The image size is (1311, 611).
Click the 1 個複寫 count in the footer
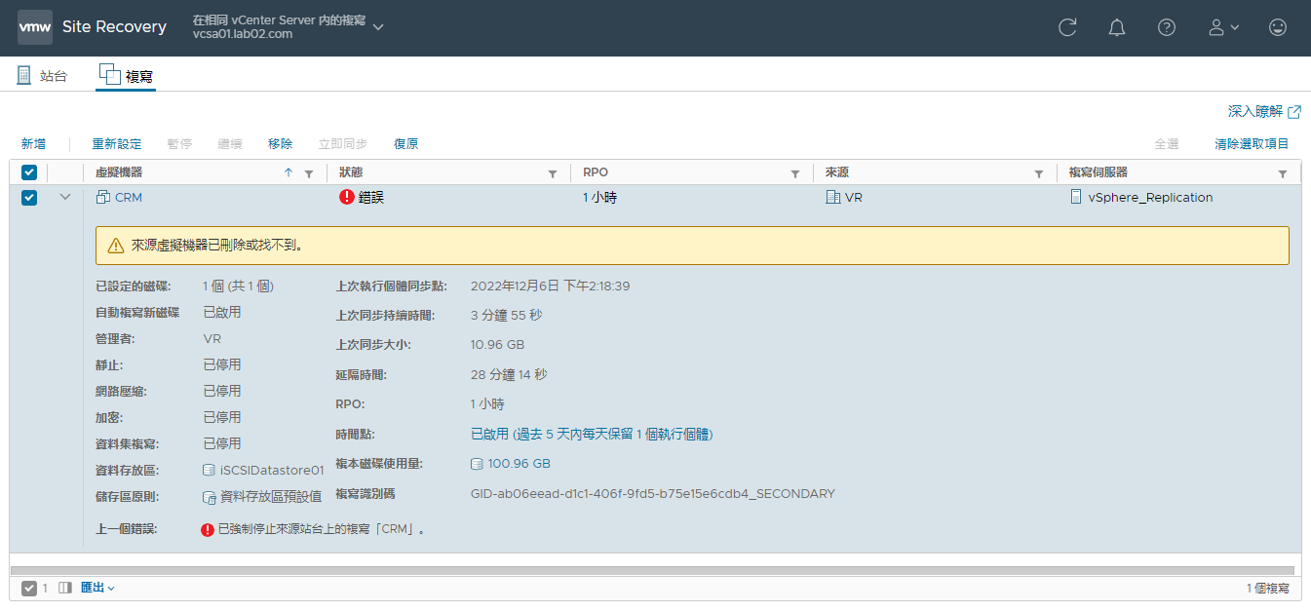pyautogui.click(x=1267, y=589)
